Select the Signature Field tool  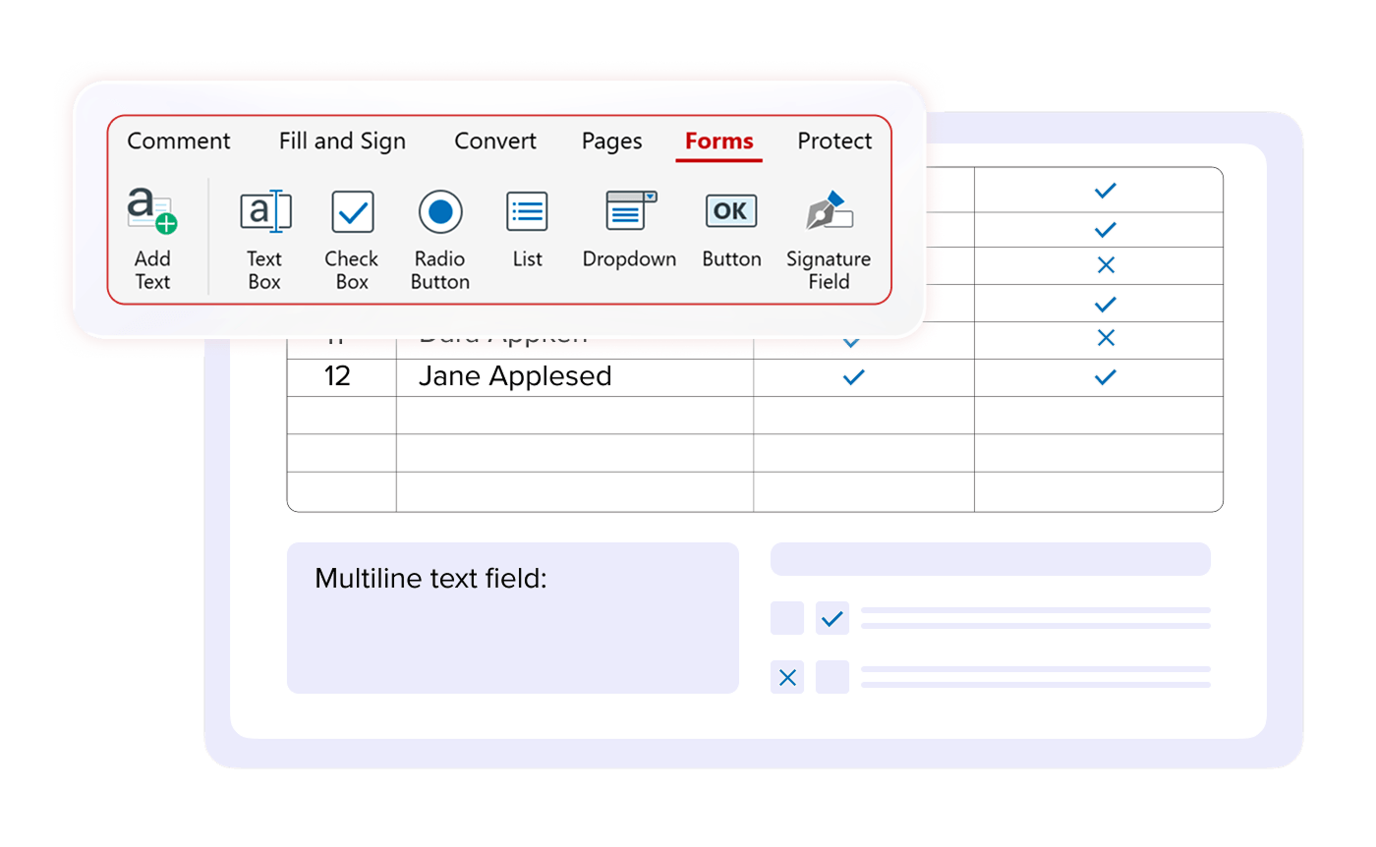829,239
